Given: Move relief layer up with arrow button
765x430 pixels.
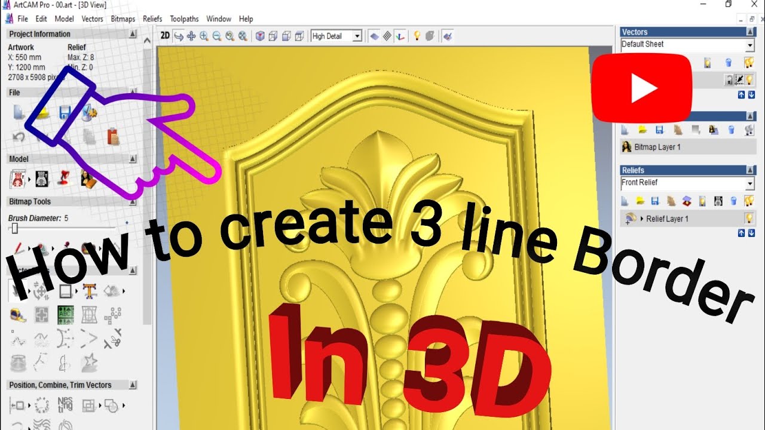Looking at the screenshot, I should point(741,234).
